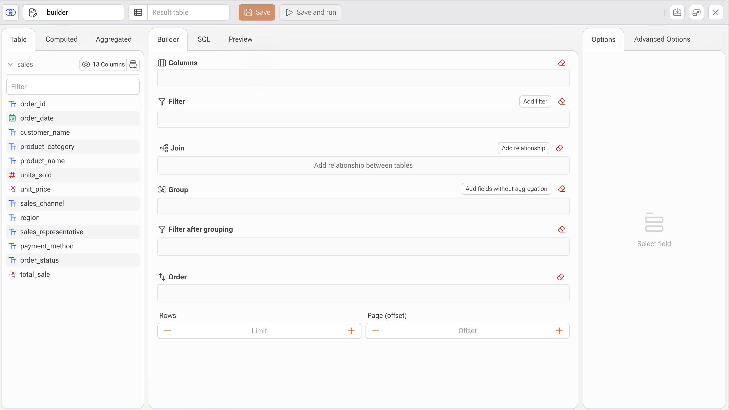Clear the Filter section with eraser icon
Image resolution: width=729 pixels, height=410 pixels.
pyautogui.click(x=561, y=101)
